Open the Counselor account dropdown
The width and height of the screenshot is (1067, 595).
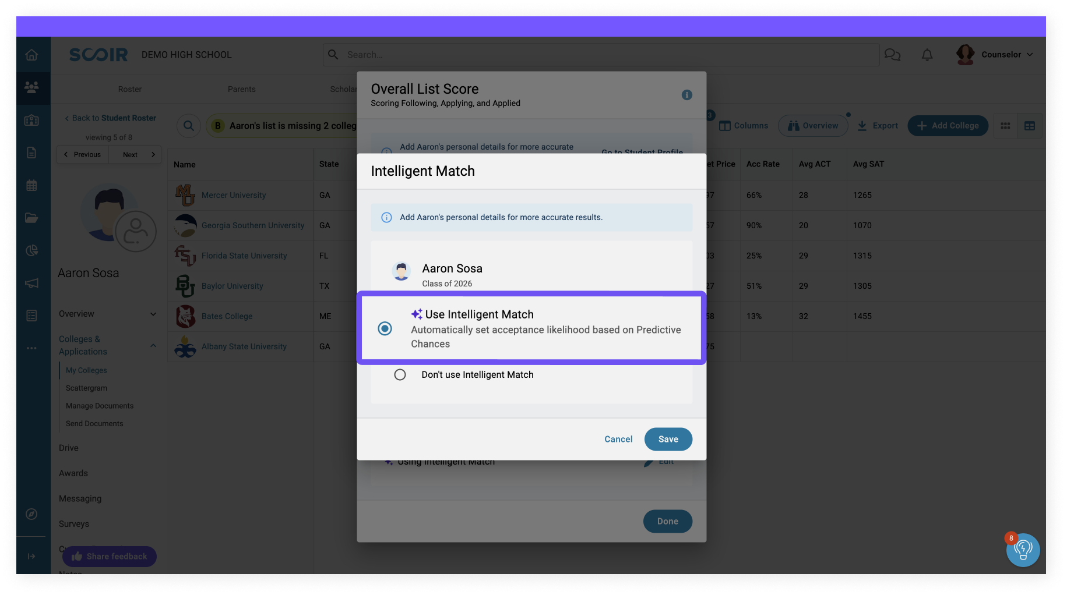point(1006,55)
